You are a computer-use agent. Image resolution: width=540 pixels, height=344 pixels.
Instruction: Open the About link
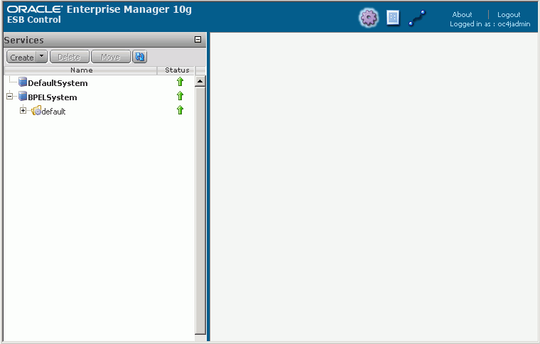(462, 14)
